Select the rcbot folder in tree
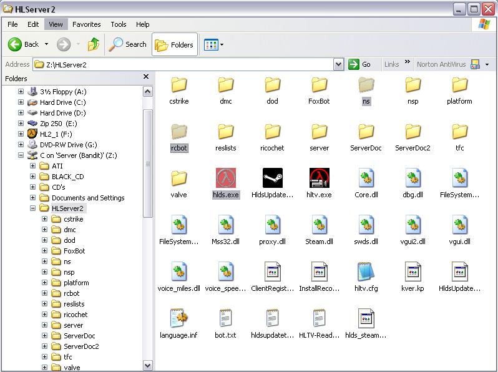498x372 pixels. click(x=72, y=293)
